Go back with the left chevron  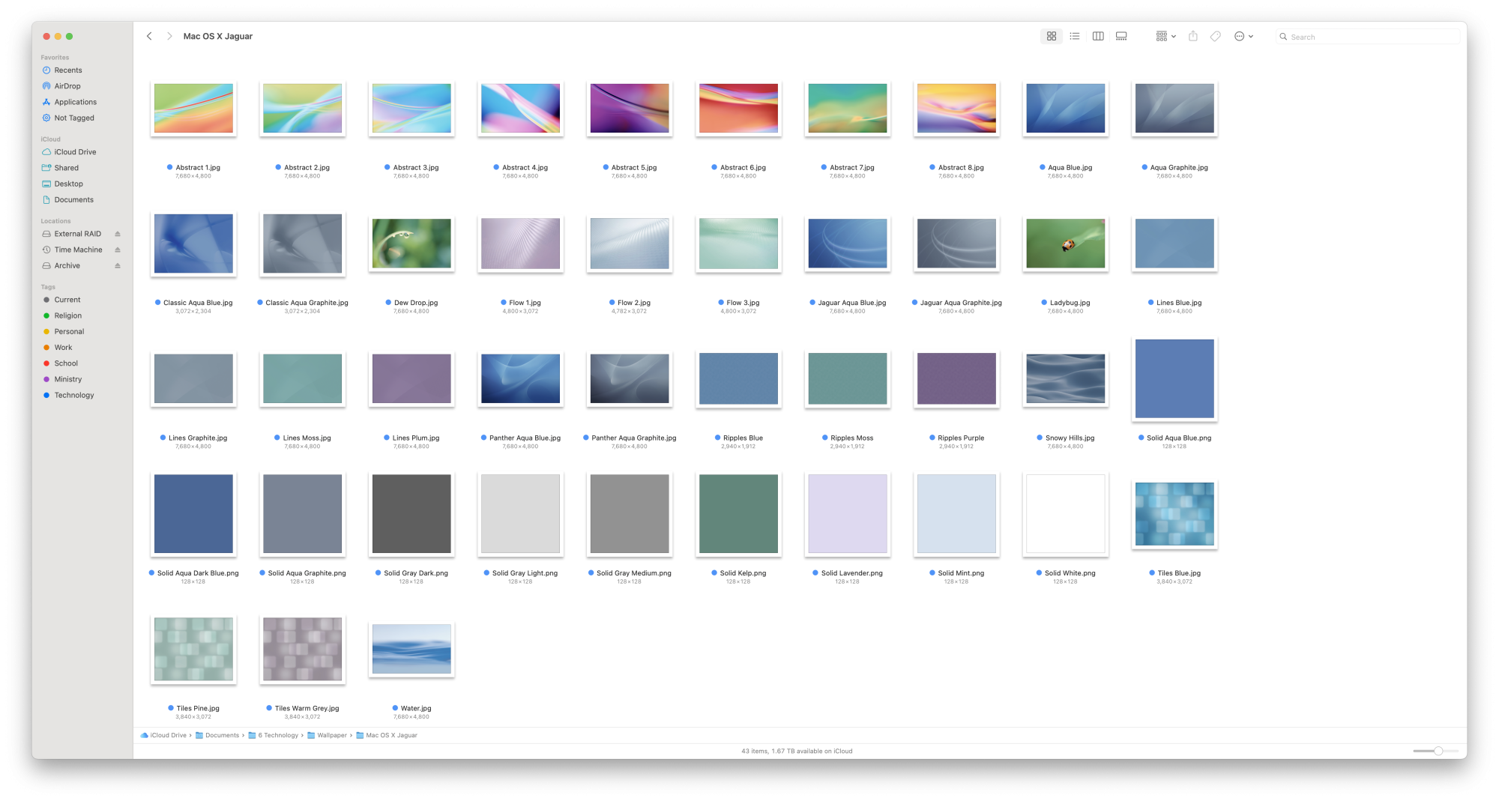(149, 36)
